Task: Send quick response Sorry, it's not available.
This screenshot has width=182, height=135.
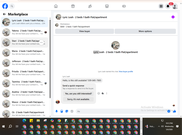Action: click(x=78, y=99)
